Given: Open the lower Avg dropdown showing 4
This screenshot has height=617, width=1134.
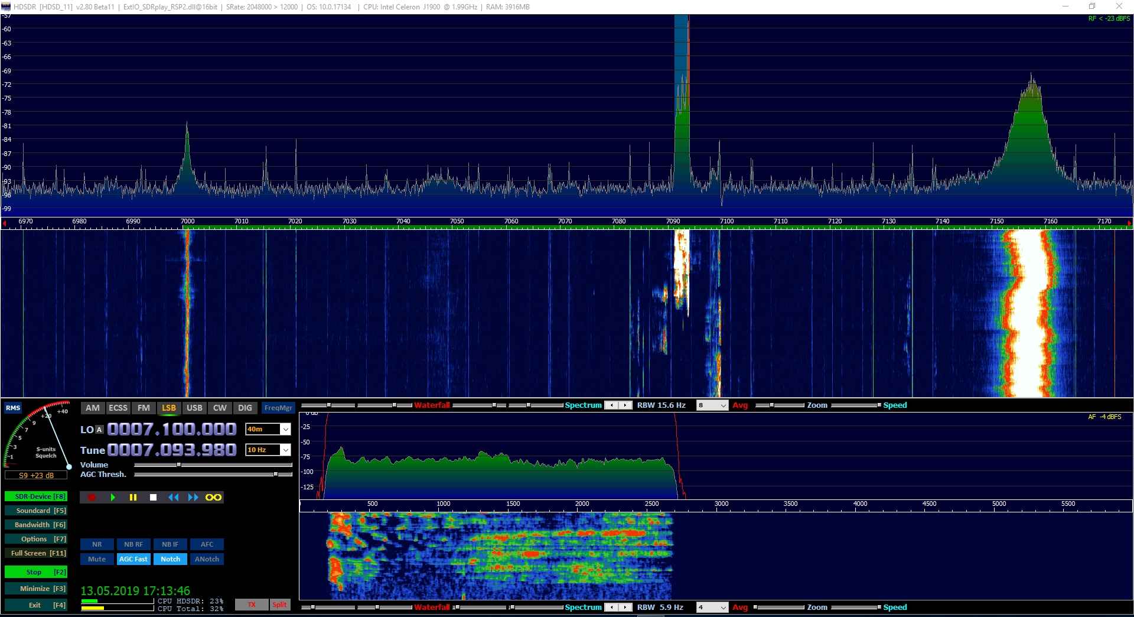Looking at the screenshot, I should click(712, 608).
